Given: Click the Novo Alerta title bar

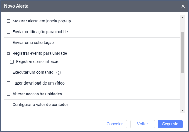Looking at the screenshot, I should (87, 6).
